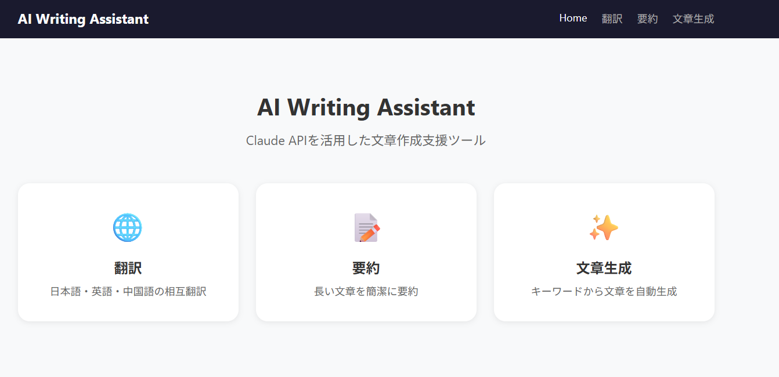
Task: Click empty area of dark navigation bar
Action: 348,19
